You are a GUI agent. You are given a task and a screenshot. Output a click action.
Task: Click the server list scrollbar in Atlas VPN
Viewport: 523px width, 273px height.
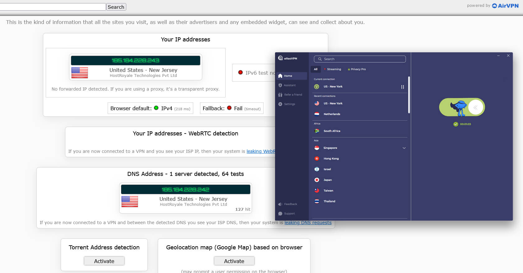(409, 95)
